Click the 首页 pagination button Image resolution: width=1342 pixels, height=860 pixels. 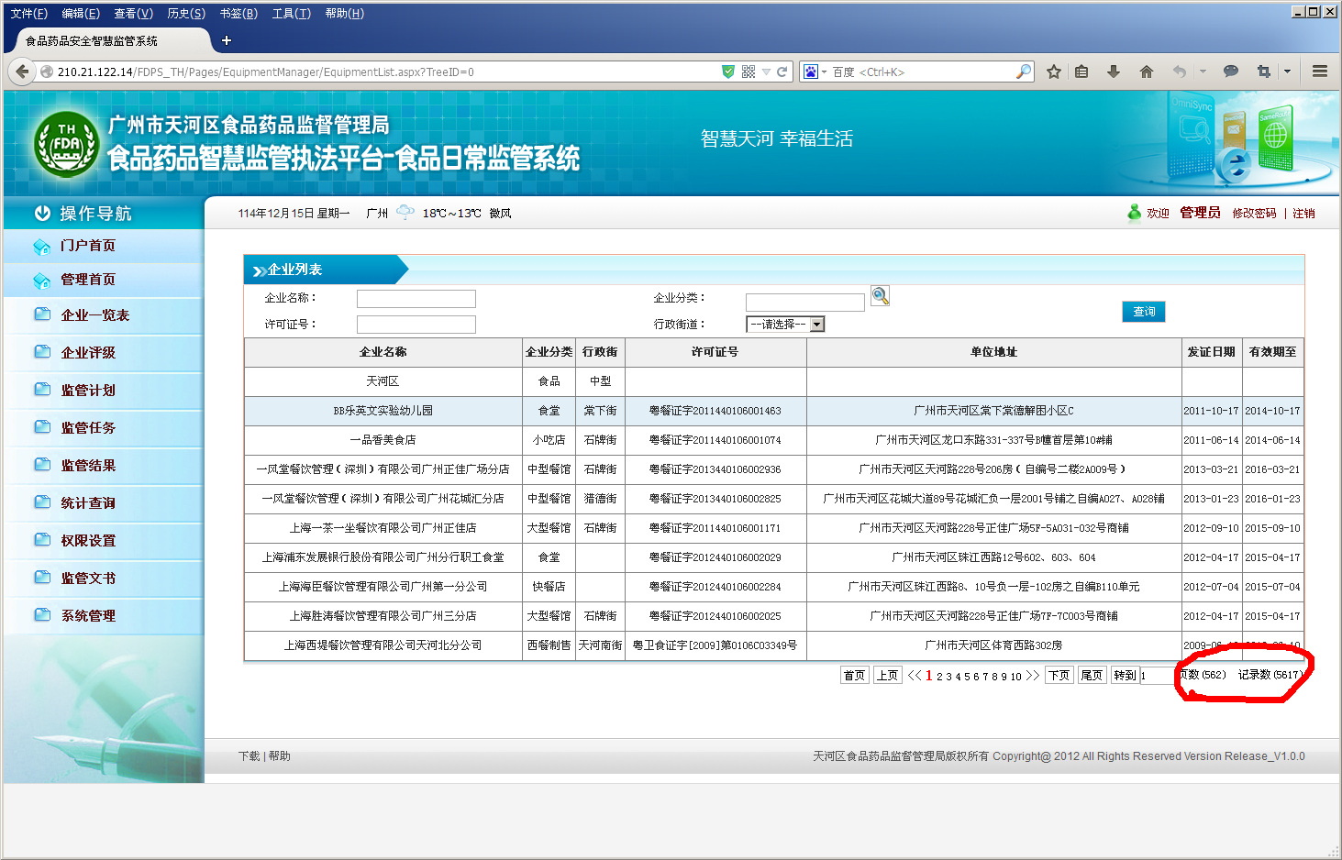pos(854,676)
